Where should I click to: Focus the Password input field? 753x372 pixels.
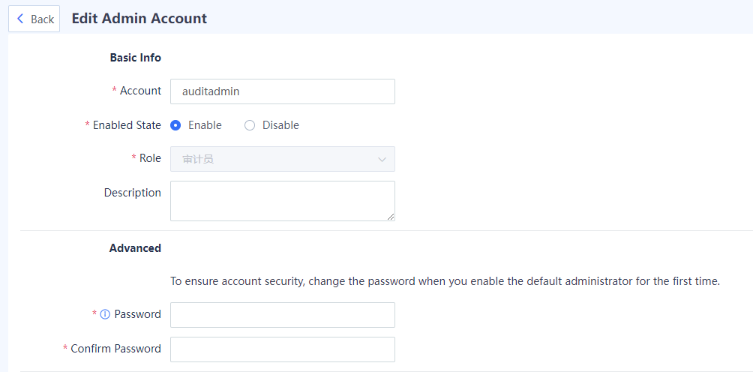click(282, 315)
